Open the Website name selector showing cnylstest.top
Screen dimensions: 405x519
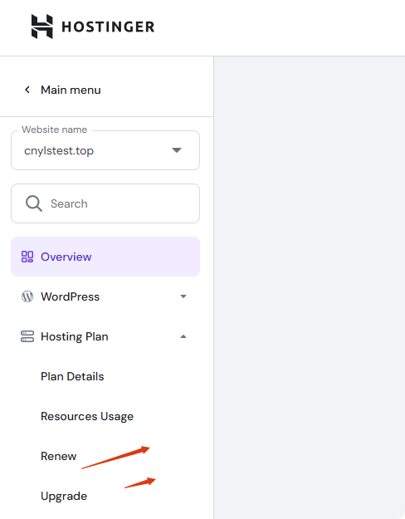pyautogui.click(x=105, y=150)
